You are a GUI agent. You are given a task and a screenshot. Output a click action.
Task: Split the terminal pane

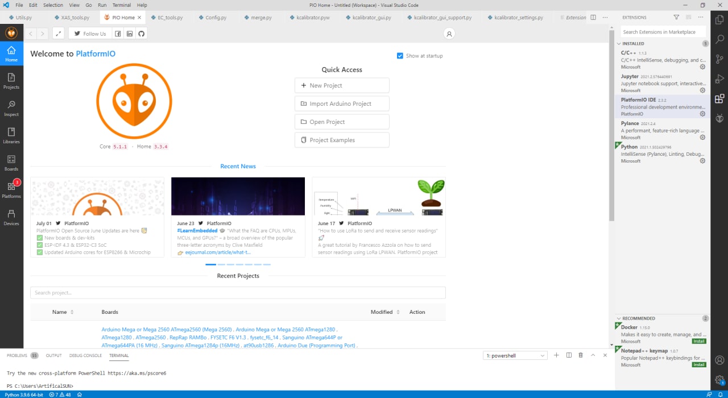click(x=569, y=355)
